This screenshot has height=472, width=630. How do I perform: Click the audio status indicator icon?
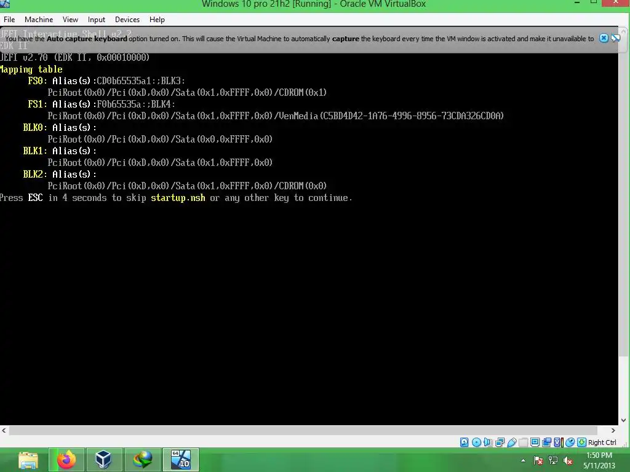[x=488, y=442]
